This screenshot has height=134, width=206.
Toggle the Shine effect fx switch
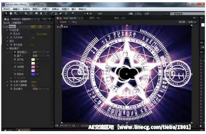point(7,27)
